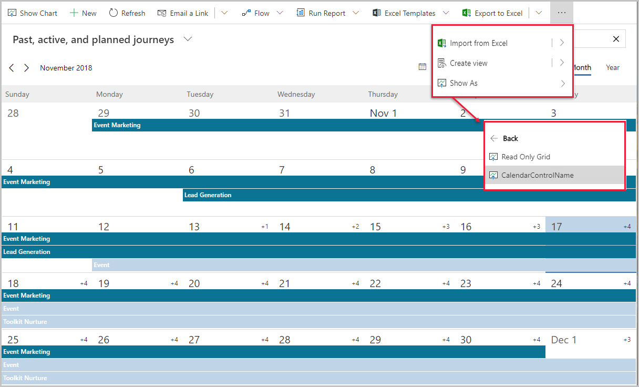Click Run Report button label
The image size is (639, 387).
327,13
